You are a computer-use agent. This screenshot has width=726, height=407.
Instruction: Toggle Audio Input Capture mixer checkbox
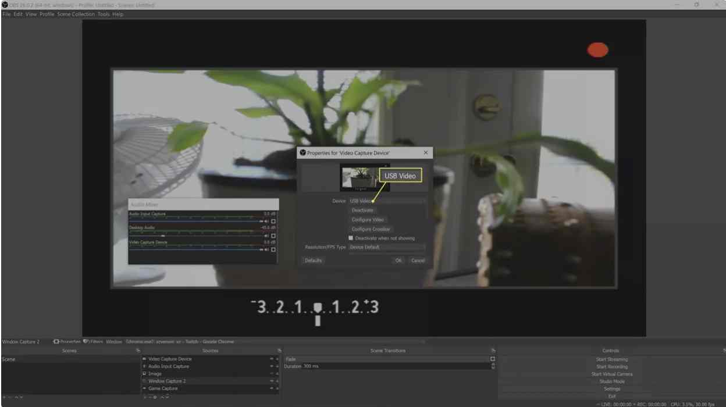coord(273,221)
